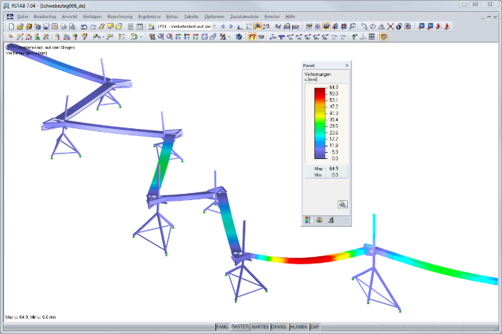Show the shear force Vy diagram icon
This screenshot has height=334, width=502.
tap(290, 37)
